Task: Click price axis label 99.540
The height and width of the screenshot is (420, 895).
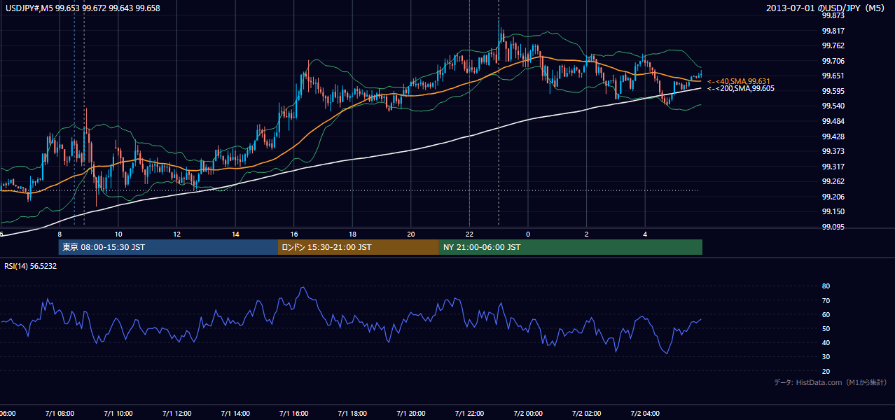Action: coord(833,106)
